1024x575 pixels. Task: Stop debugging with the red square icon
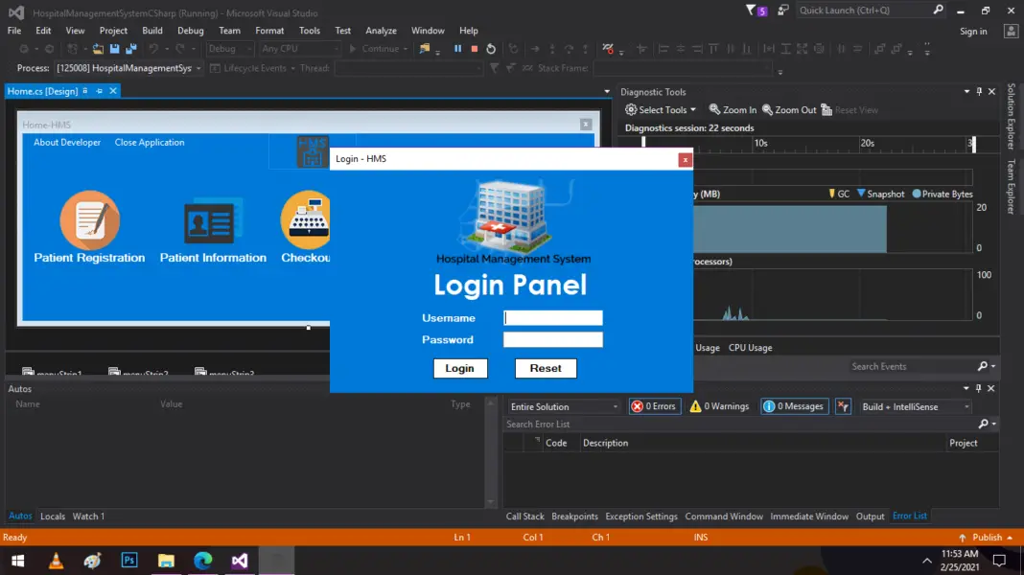[475, 49]
